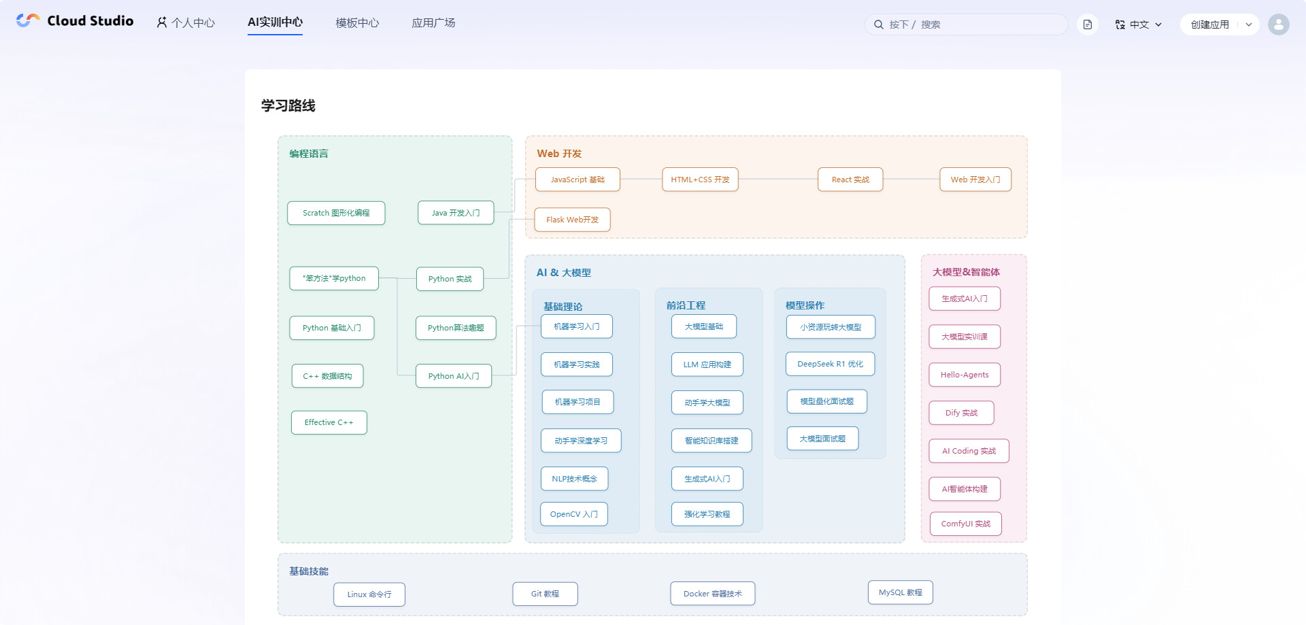This screenshot has height=625, width=1306.
Task: Expand the arrow beside 创建应用
Action: [x=1249, y=24]
